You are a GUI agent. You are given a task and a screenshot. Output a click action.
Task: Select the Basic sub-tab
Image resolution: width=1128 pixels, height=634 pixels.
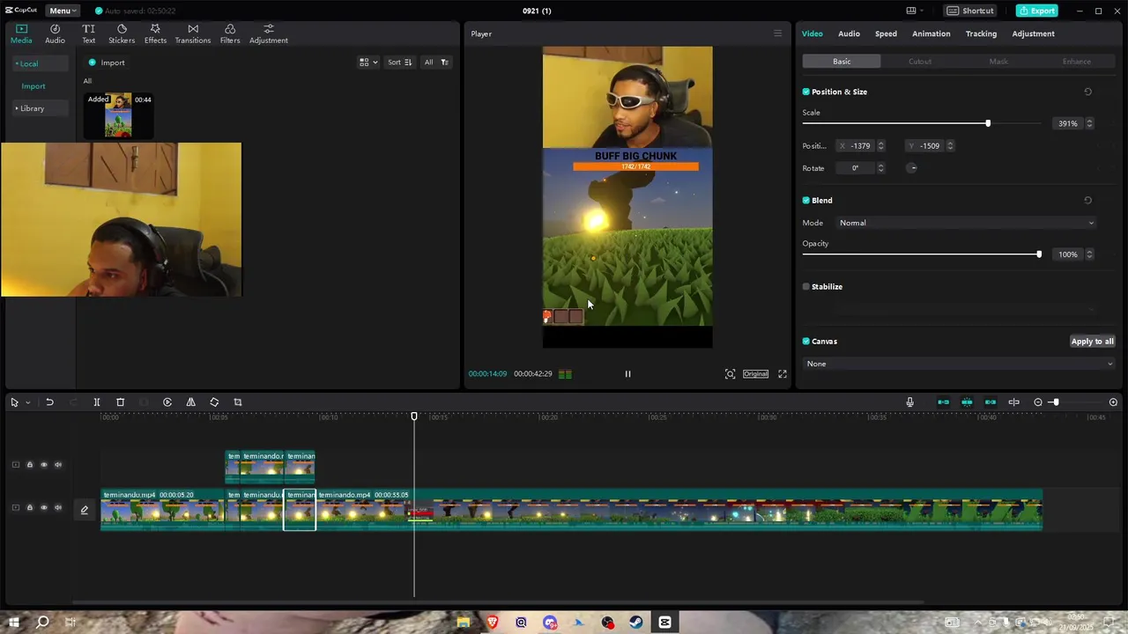point(842,62)
